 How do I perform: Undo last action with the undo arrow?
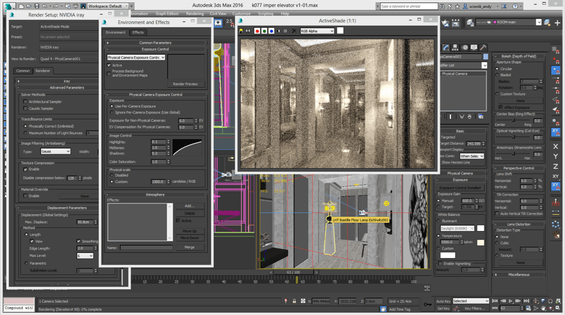[x=44, y=6]
